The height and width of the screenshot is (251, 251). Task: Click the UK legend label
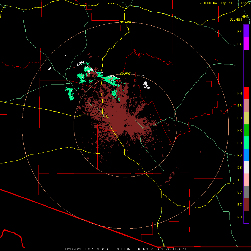[239, 44]
